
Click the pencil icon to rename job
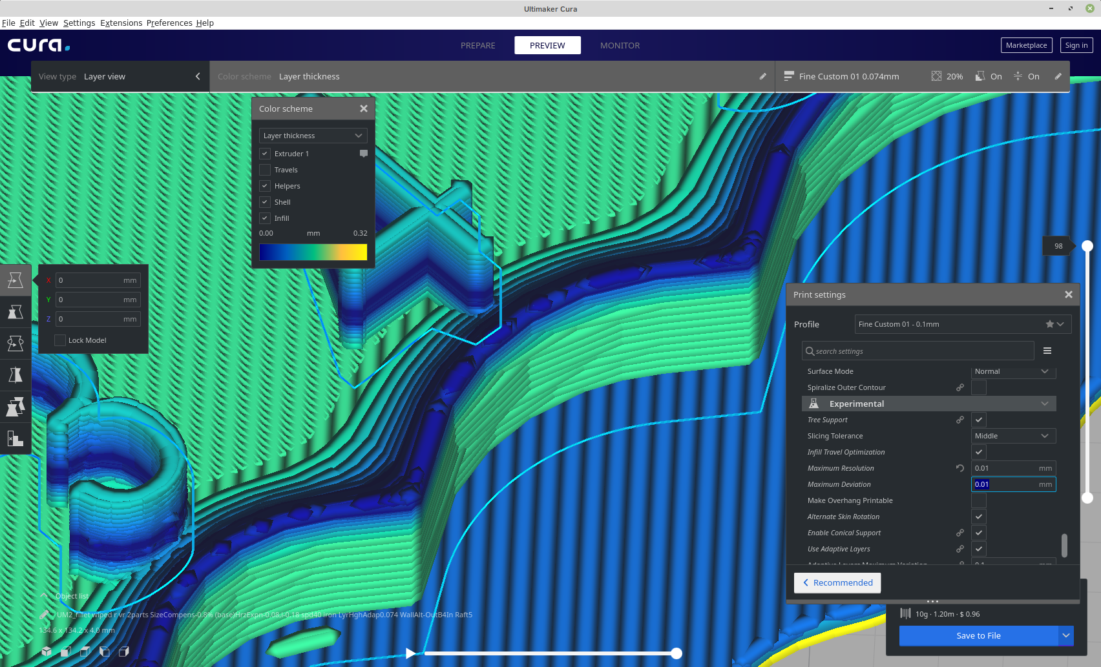pos(44,615)
